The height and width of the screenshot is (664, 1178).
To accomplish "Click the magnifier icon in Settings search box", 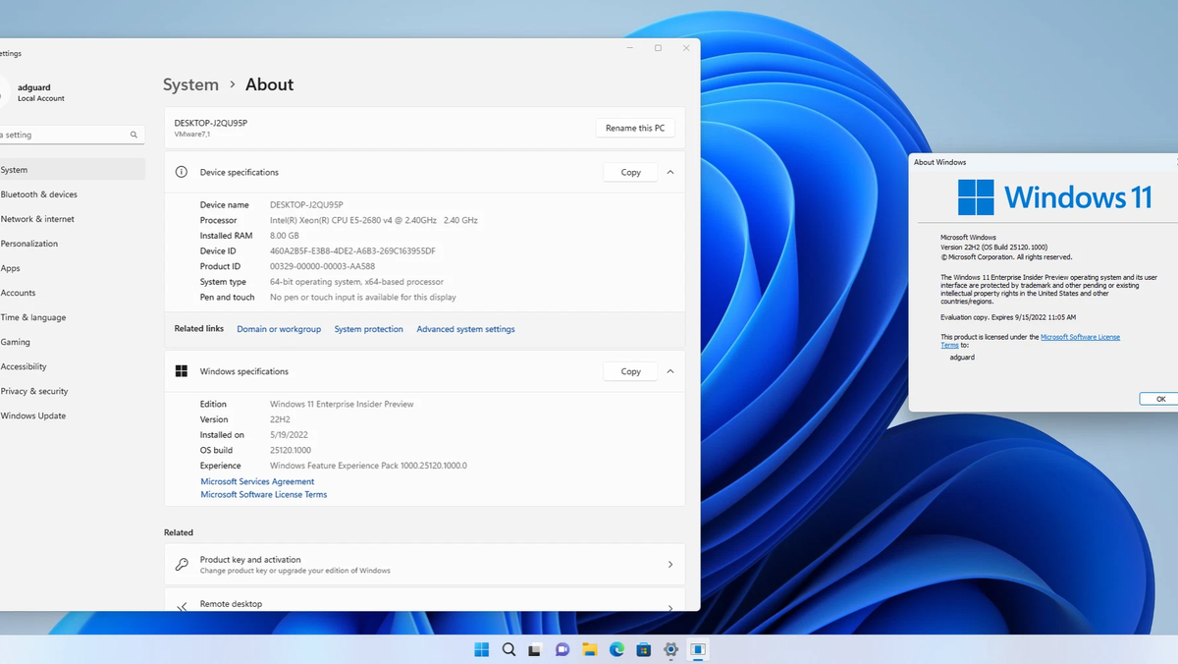I will pyautogui.click(x=134, y=135).
